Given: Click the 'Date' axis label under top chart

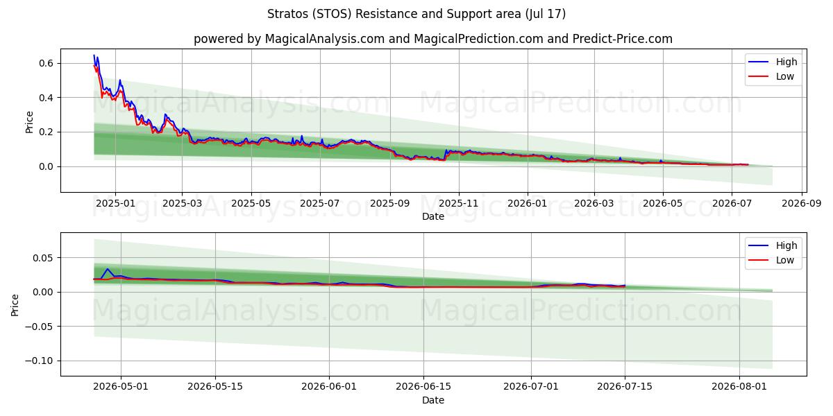Looking at the screenshot, I should tap(433, 217).
